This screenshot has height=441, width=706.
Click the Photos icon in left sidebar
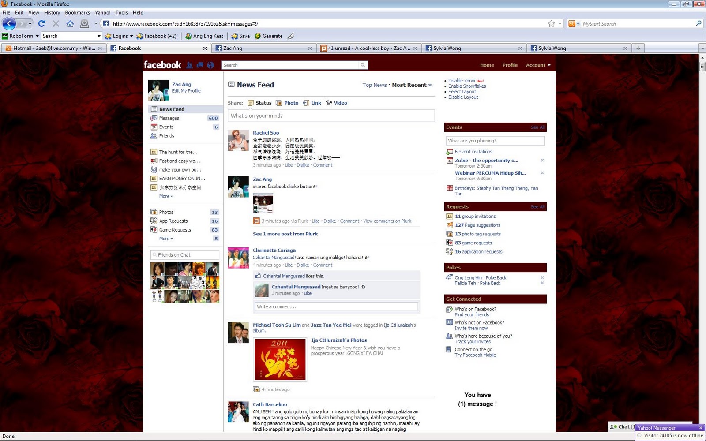pos(154,212)
